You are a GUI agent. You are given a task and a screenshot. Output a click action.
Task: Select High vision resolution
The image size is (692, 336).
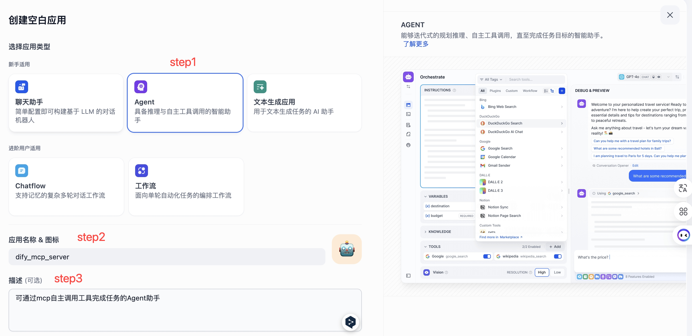[x=542, y=272]
